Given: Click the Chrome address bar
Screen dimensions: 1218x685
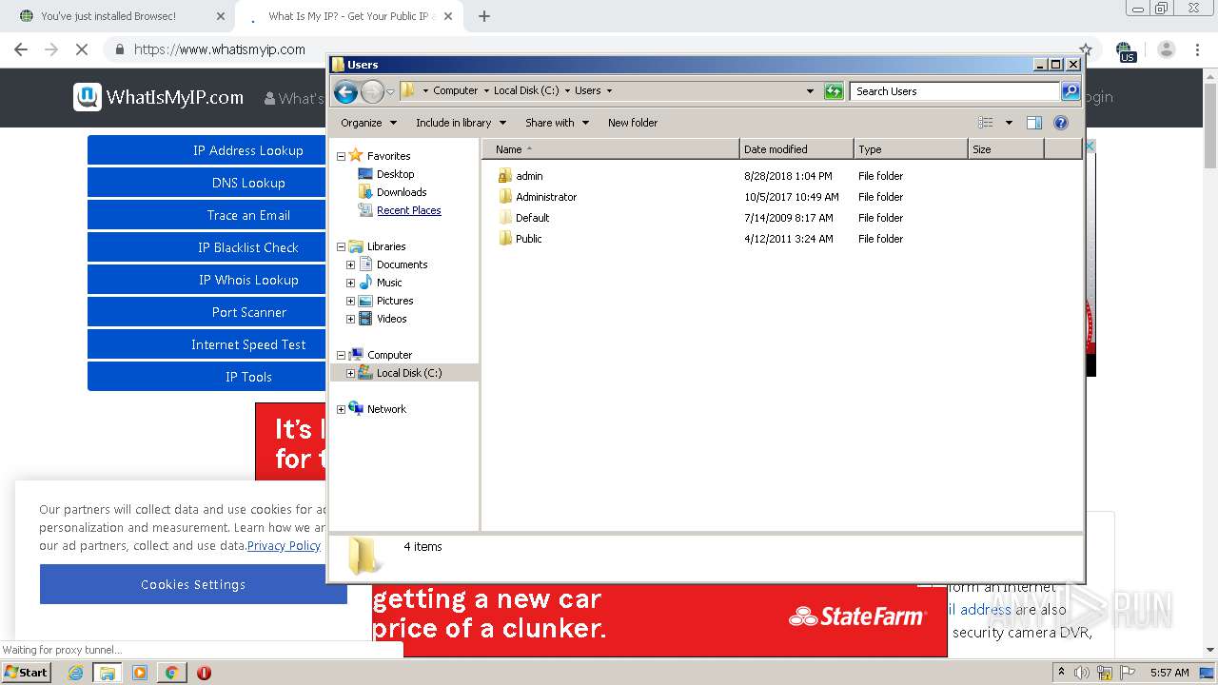Looking at the screenshot, I should pyautogui.click(x=599, y=49).
